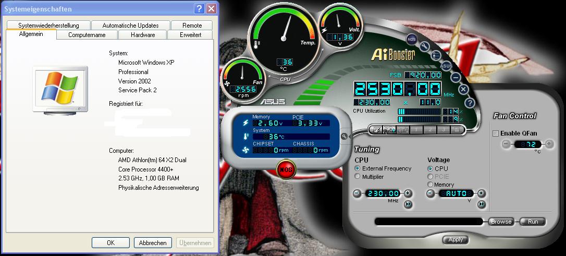Viewport: 566px width, 256px height.
Task: Select profile 1 in AI Booster toolbar
Action: 416,130
